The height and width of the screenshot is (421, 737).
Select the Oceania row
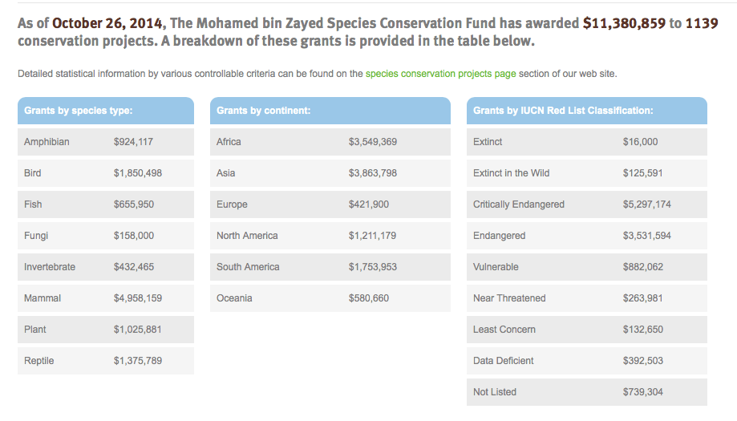(x=330, y=298)
